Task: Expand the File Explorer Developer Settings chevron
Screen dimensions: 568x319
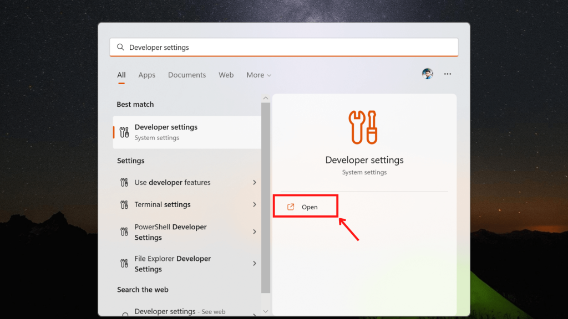Action: [254, 263]
